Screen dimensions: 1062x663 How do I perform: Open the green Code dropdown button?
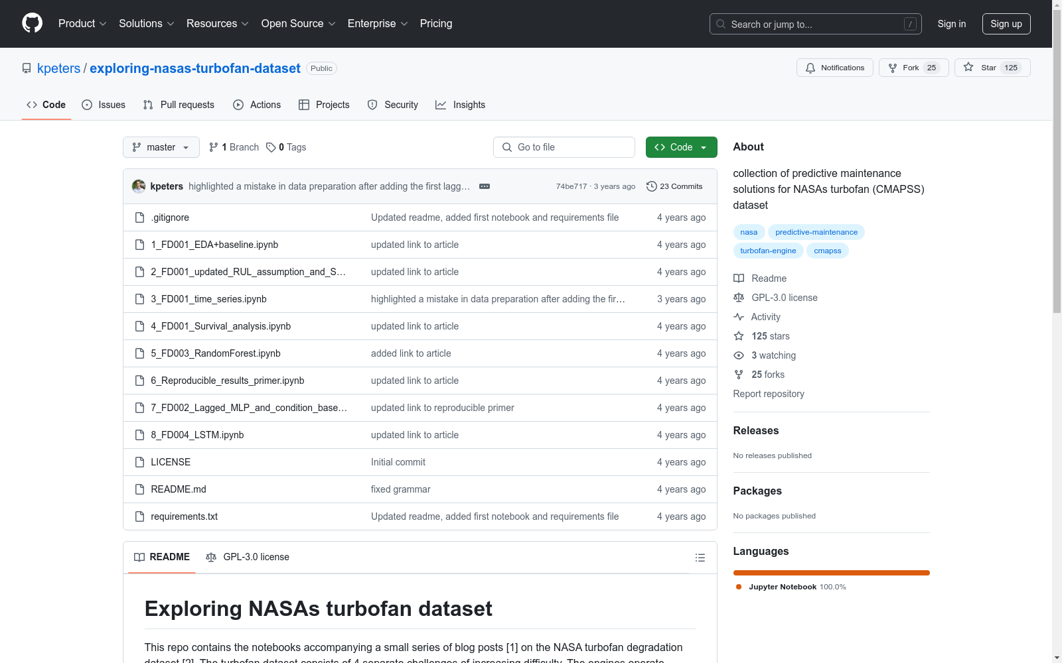pyautogui.click(x=681, y=147)
